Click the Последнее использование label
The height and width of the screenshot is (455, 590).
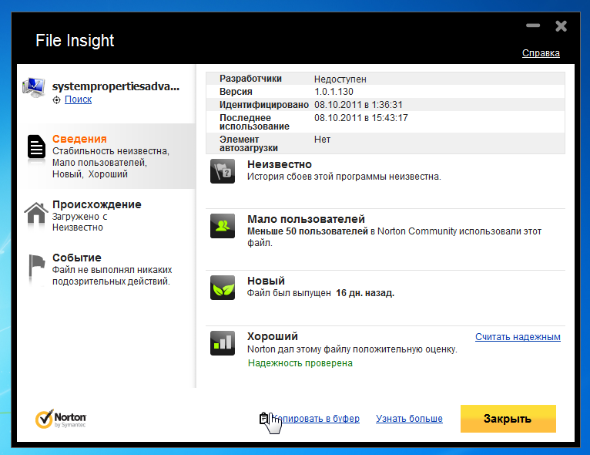(x=254, y=122)
